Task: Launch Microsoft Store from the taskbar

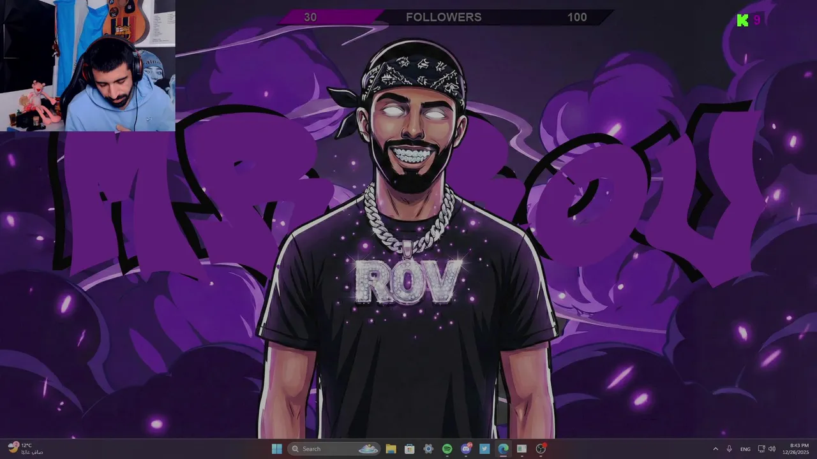Action: [x=410, y=449]
